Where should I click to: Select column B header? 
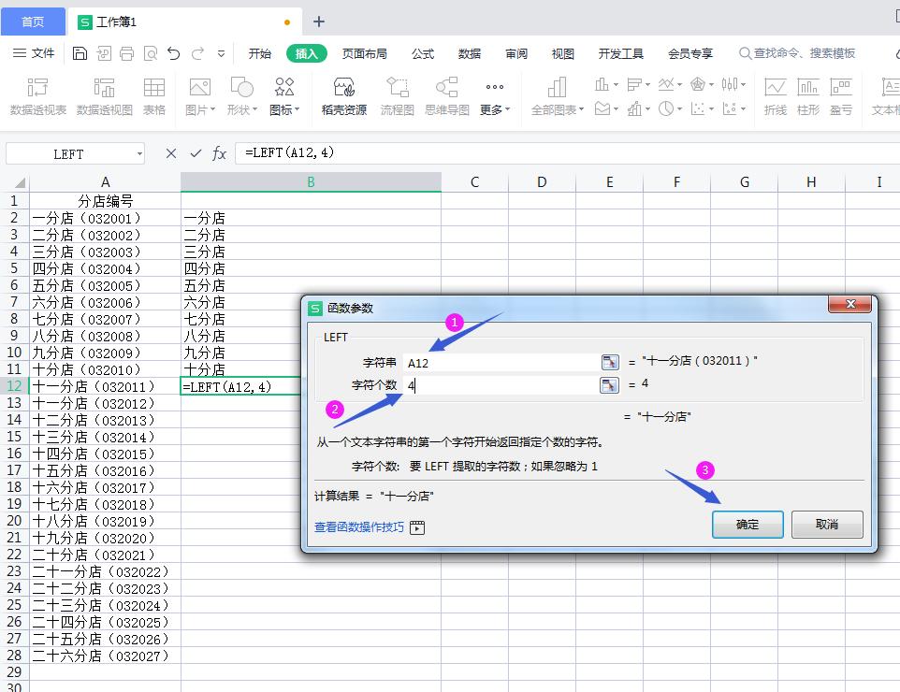311,182
